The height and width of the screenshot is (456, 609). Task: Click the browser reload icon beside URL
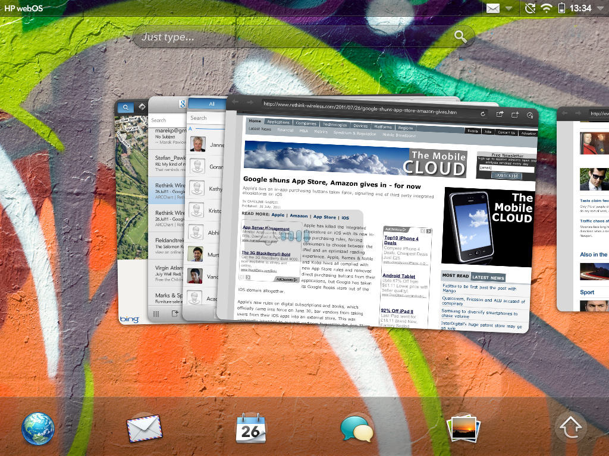pyautogui.click(x=483, y=114)
